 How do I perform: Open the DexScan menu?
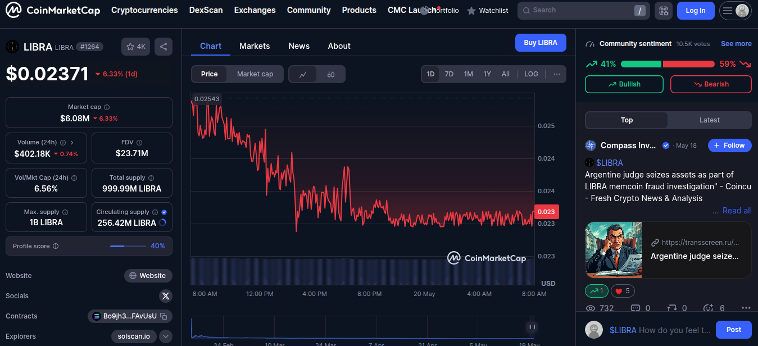pyautogui.click(x=206, y=10)
